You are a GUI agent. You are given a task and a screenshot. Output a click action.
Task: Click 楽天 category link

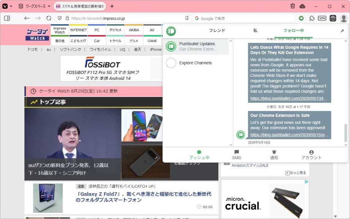(137, 50)
